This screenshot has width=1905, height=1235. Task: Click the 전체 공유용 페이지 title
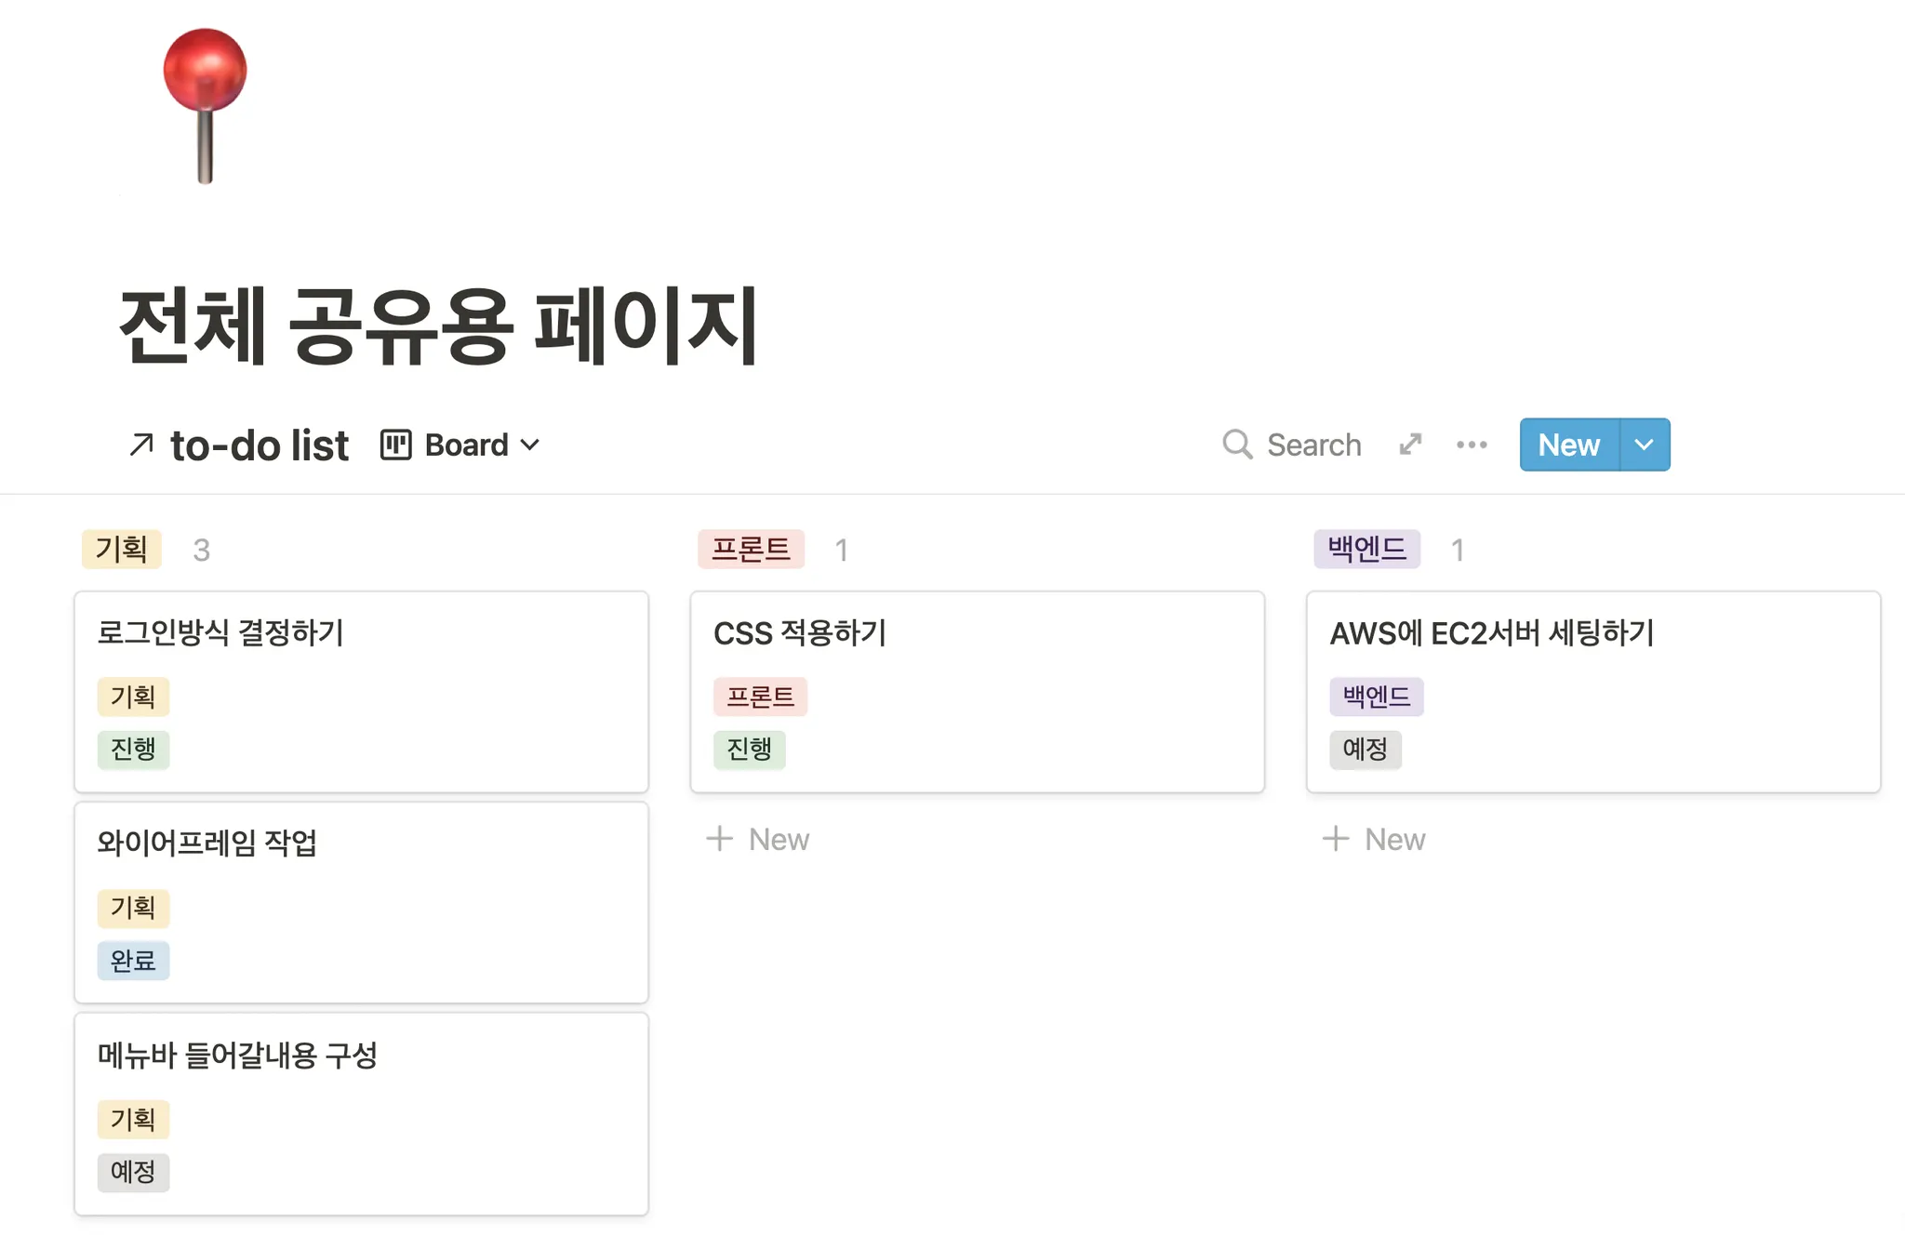(x=439, y=325)
